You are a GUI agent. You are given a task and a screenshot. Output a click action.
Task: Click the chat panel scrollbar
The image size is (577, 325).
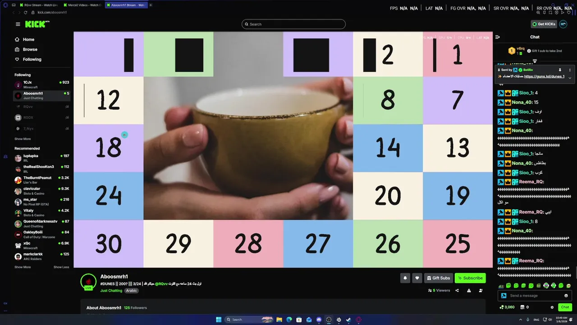pos(576,274)
